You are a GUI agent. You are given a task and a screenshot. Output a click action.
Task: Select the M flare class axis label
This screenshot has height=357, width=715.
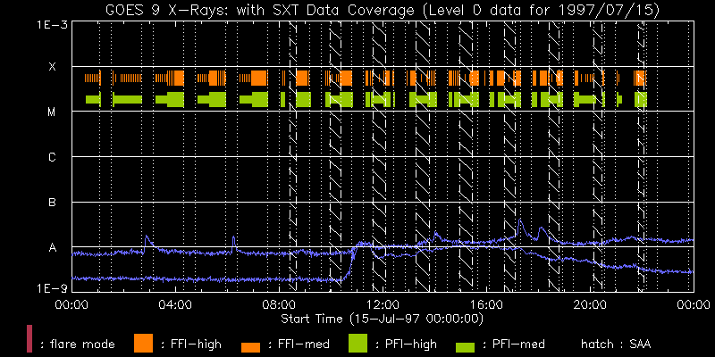pyautogui.click(x=52, y=112)
